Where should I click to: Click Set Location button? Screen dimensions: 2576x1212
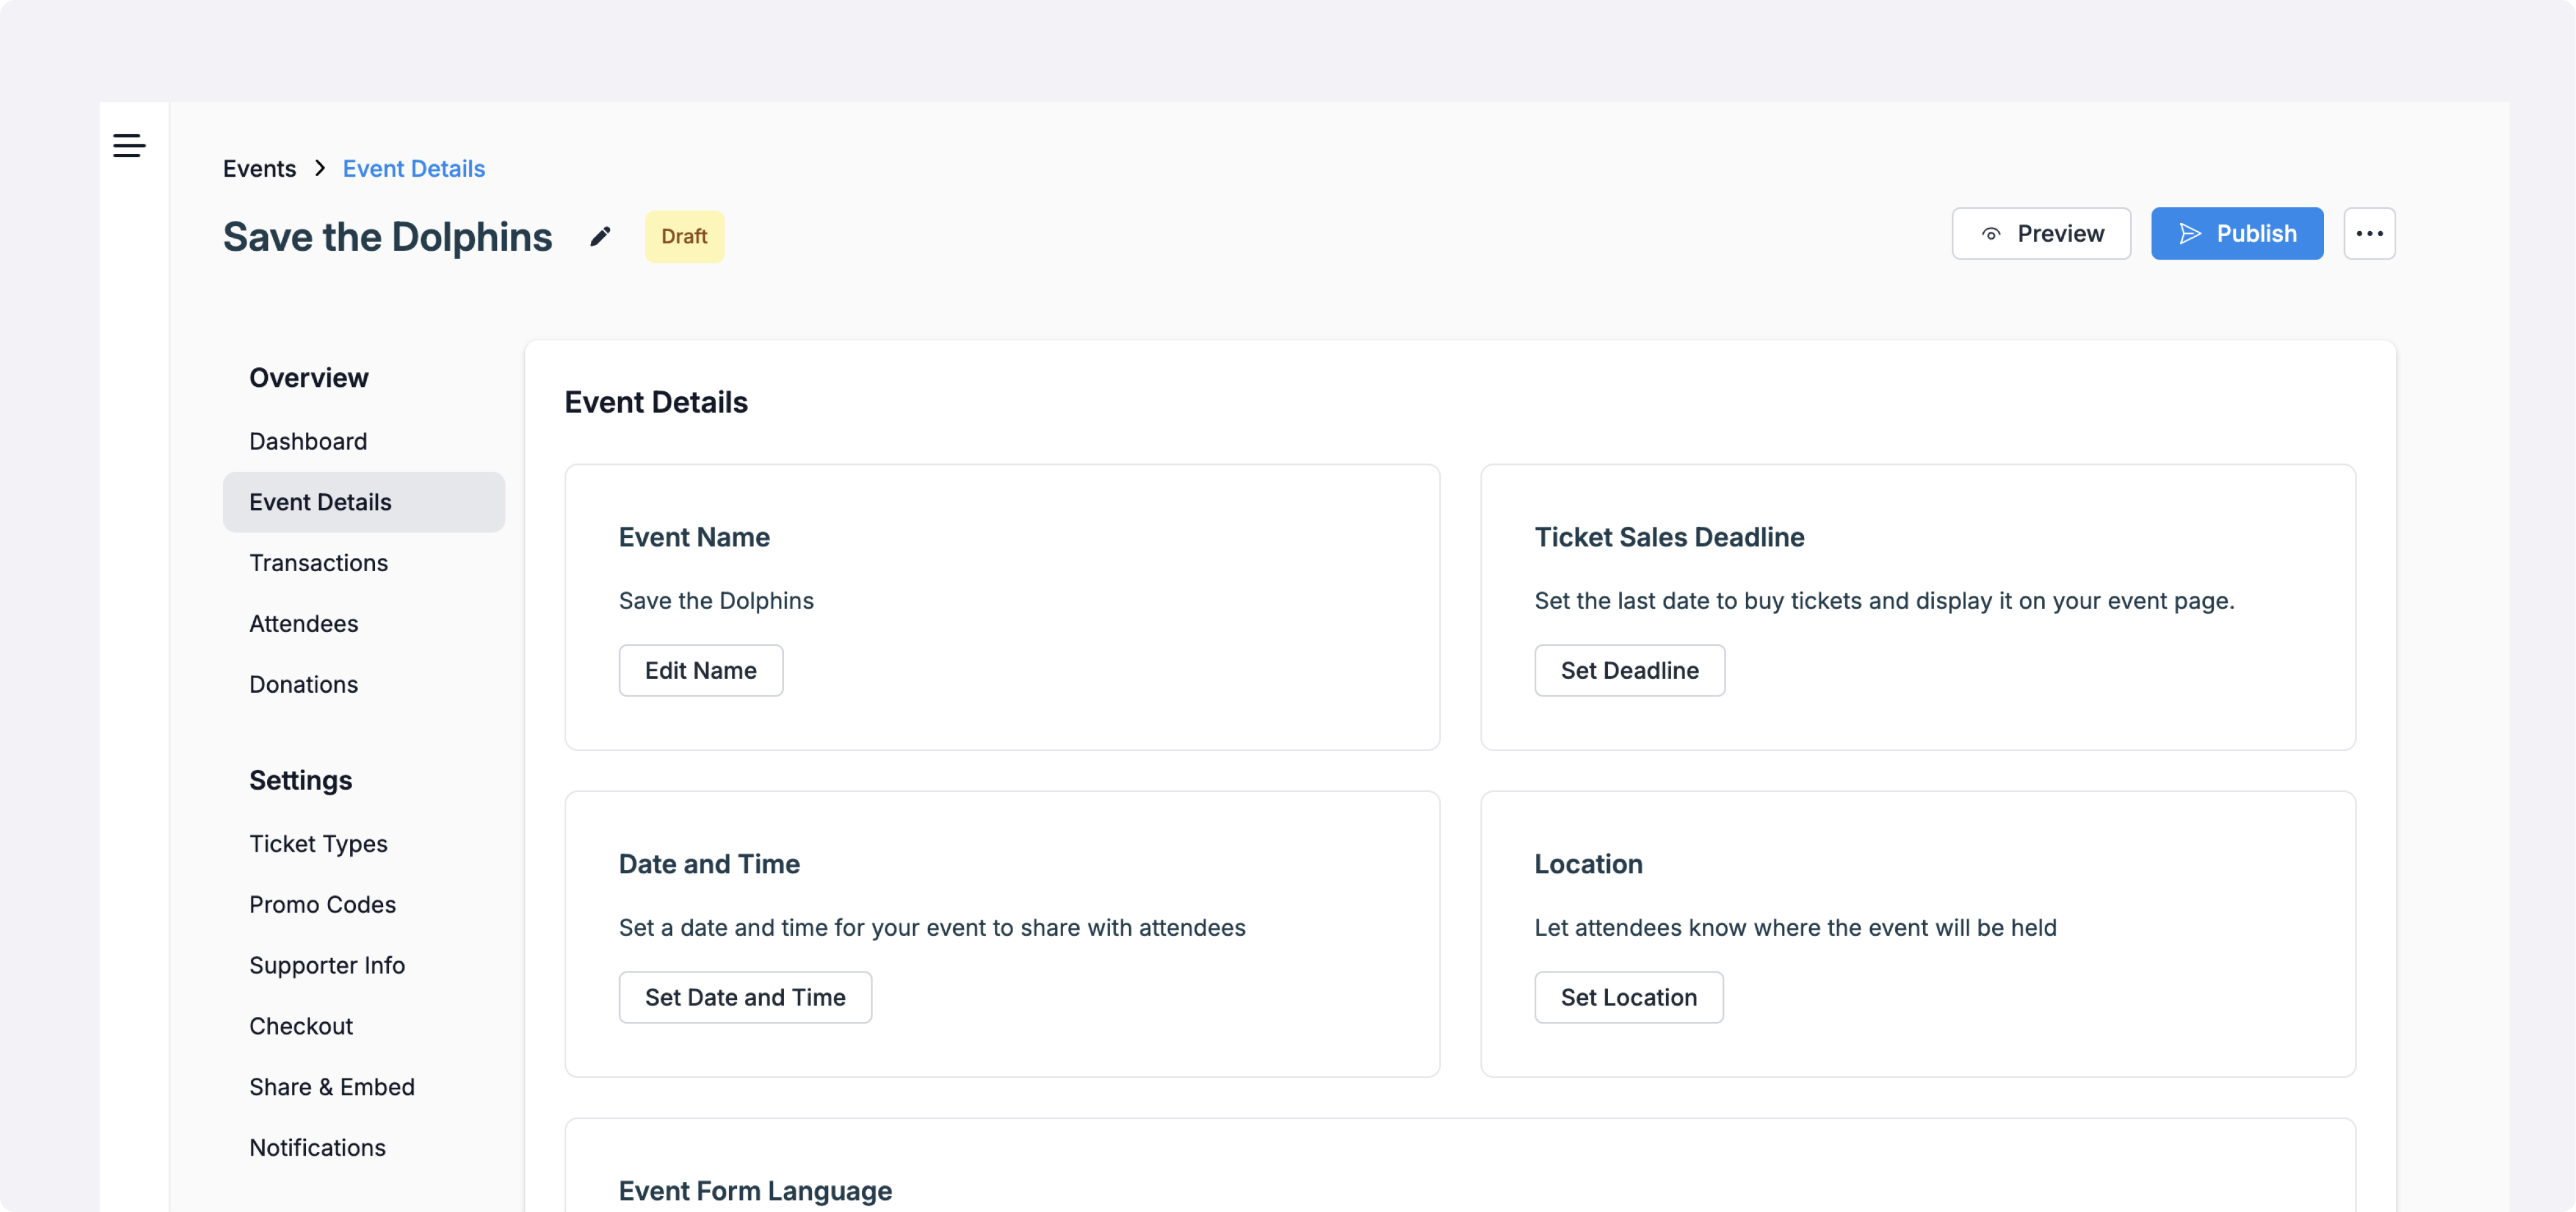[x=1628, y=998]
